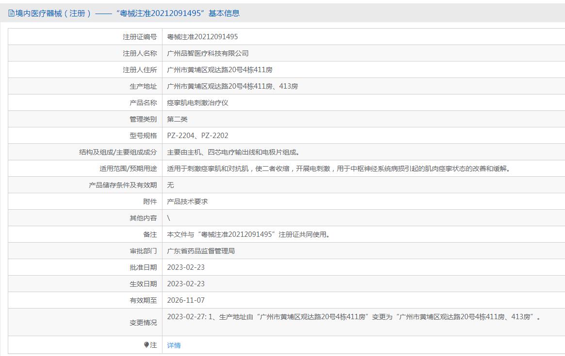Image resolution: width=565 pixels, height=356 pixels.
Task: Click the 生效日期 date value
Action: [x=186, y=284]
